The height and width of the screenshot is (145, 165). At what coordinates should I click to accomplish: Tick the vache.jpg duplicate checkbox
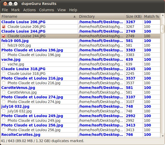click(4, 64)
